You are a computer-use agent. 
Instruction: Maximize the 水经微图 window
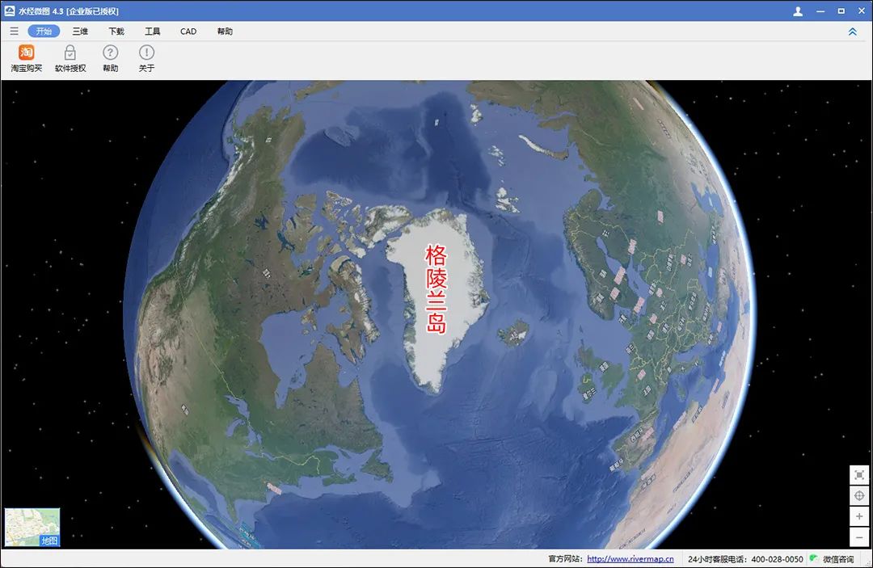(x=841, y=11)
